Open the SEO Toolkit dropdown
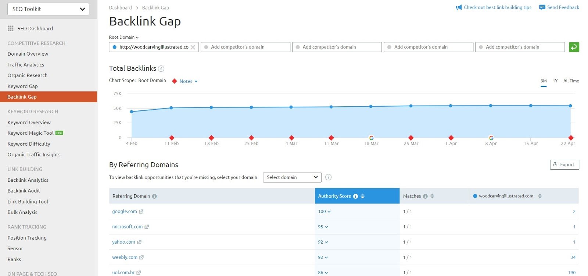Image resolution: width=588 pixels, height=276 pixels. [x=48, y=9]
